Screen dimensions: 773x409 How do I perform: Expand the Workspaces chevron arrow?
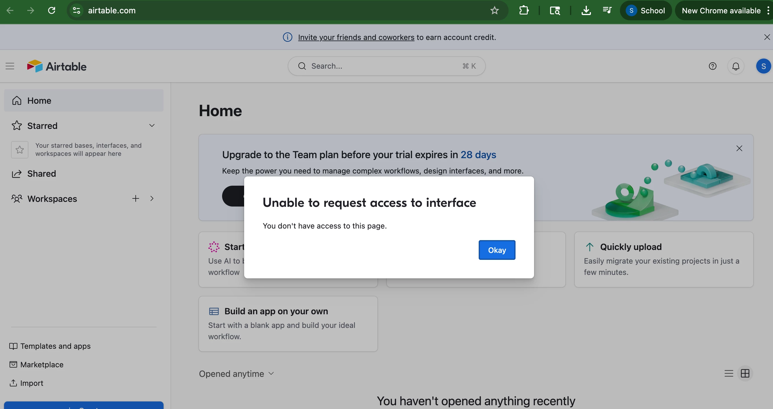click(152, 198)
